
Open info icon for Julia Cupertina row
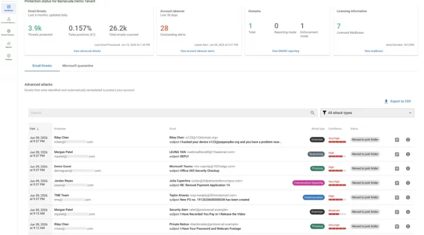tap(408, 183)
